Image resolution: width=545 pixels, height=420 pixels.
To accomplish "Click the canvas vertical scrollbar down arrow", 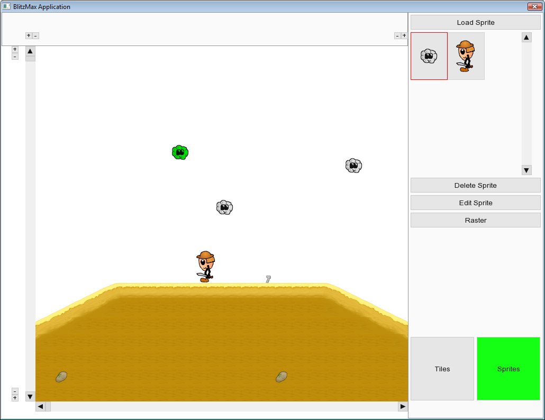I will coord(30,396).
